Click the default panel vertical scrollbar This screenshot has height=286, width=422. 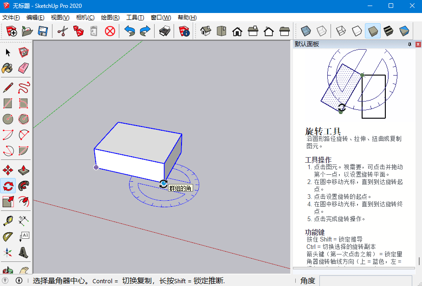point(419,261)
